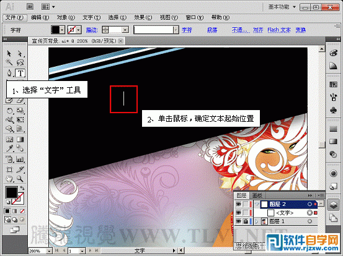343x256 pixels.
Task: Open the Layers panel icon in dock
Action: tap(333, 205)
